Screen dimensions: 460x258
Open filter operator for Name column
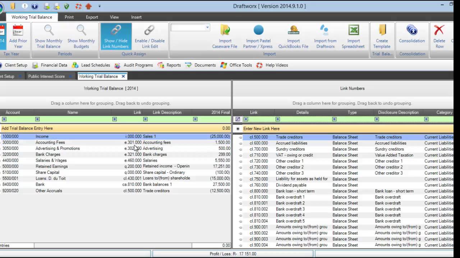pos(37,119)
